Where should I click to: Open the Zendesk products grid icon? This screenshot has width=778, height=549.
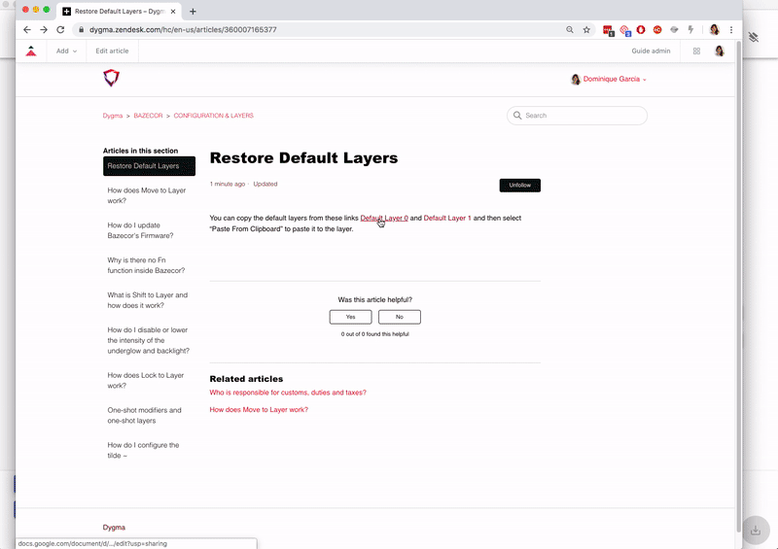696,51
